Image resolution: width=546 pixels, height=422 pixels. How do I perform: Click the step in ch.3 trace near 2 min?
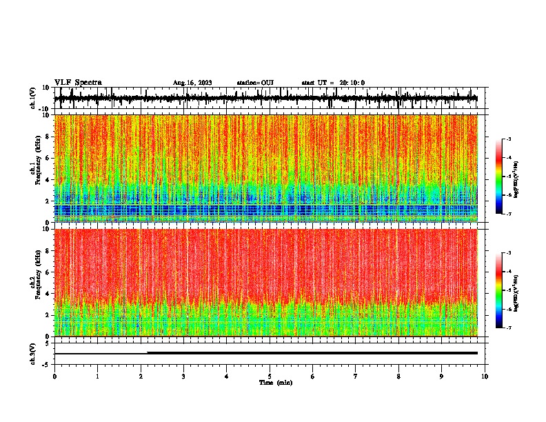coord(148,353)
